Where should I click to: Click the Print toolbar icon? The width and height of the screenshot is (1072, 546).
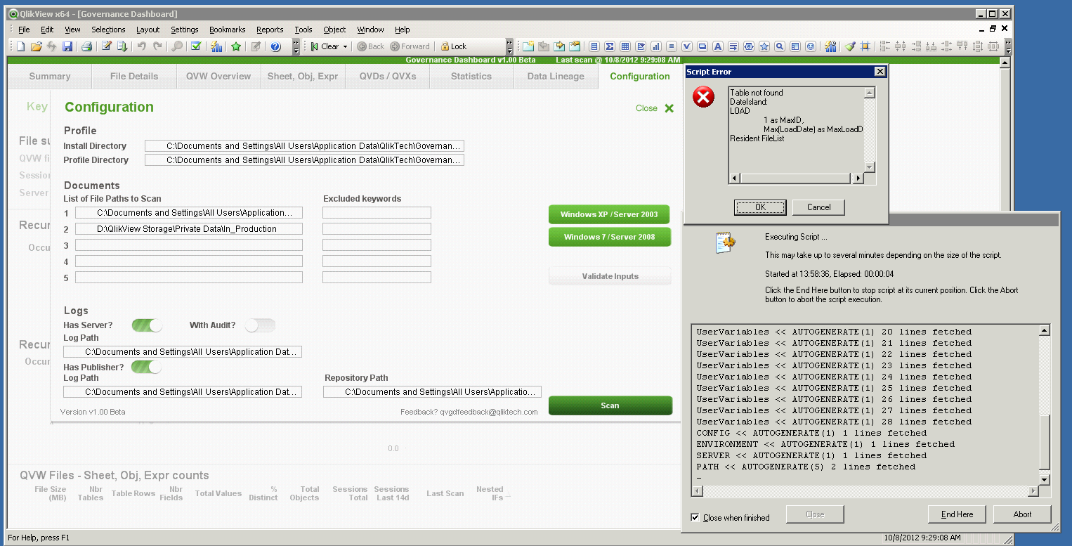click(86, 46)
